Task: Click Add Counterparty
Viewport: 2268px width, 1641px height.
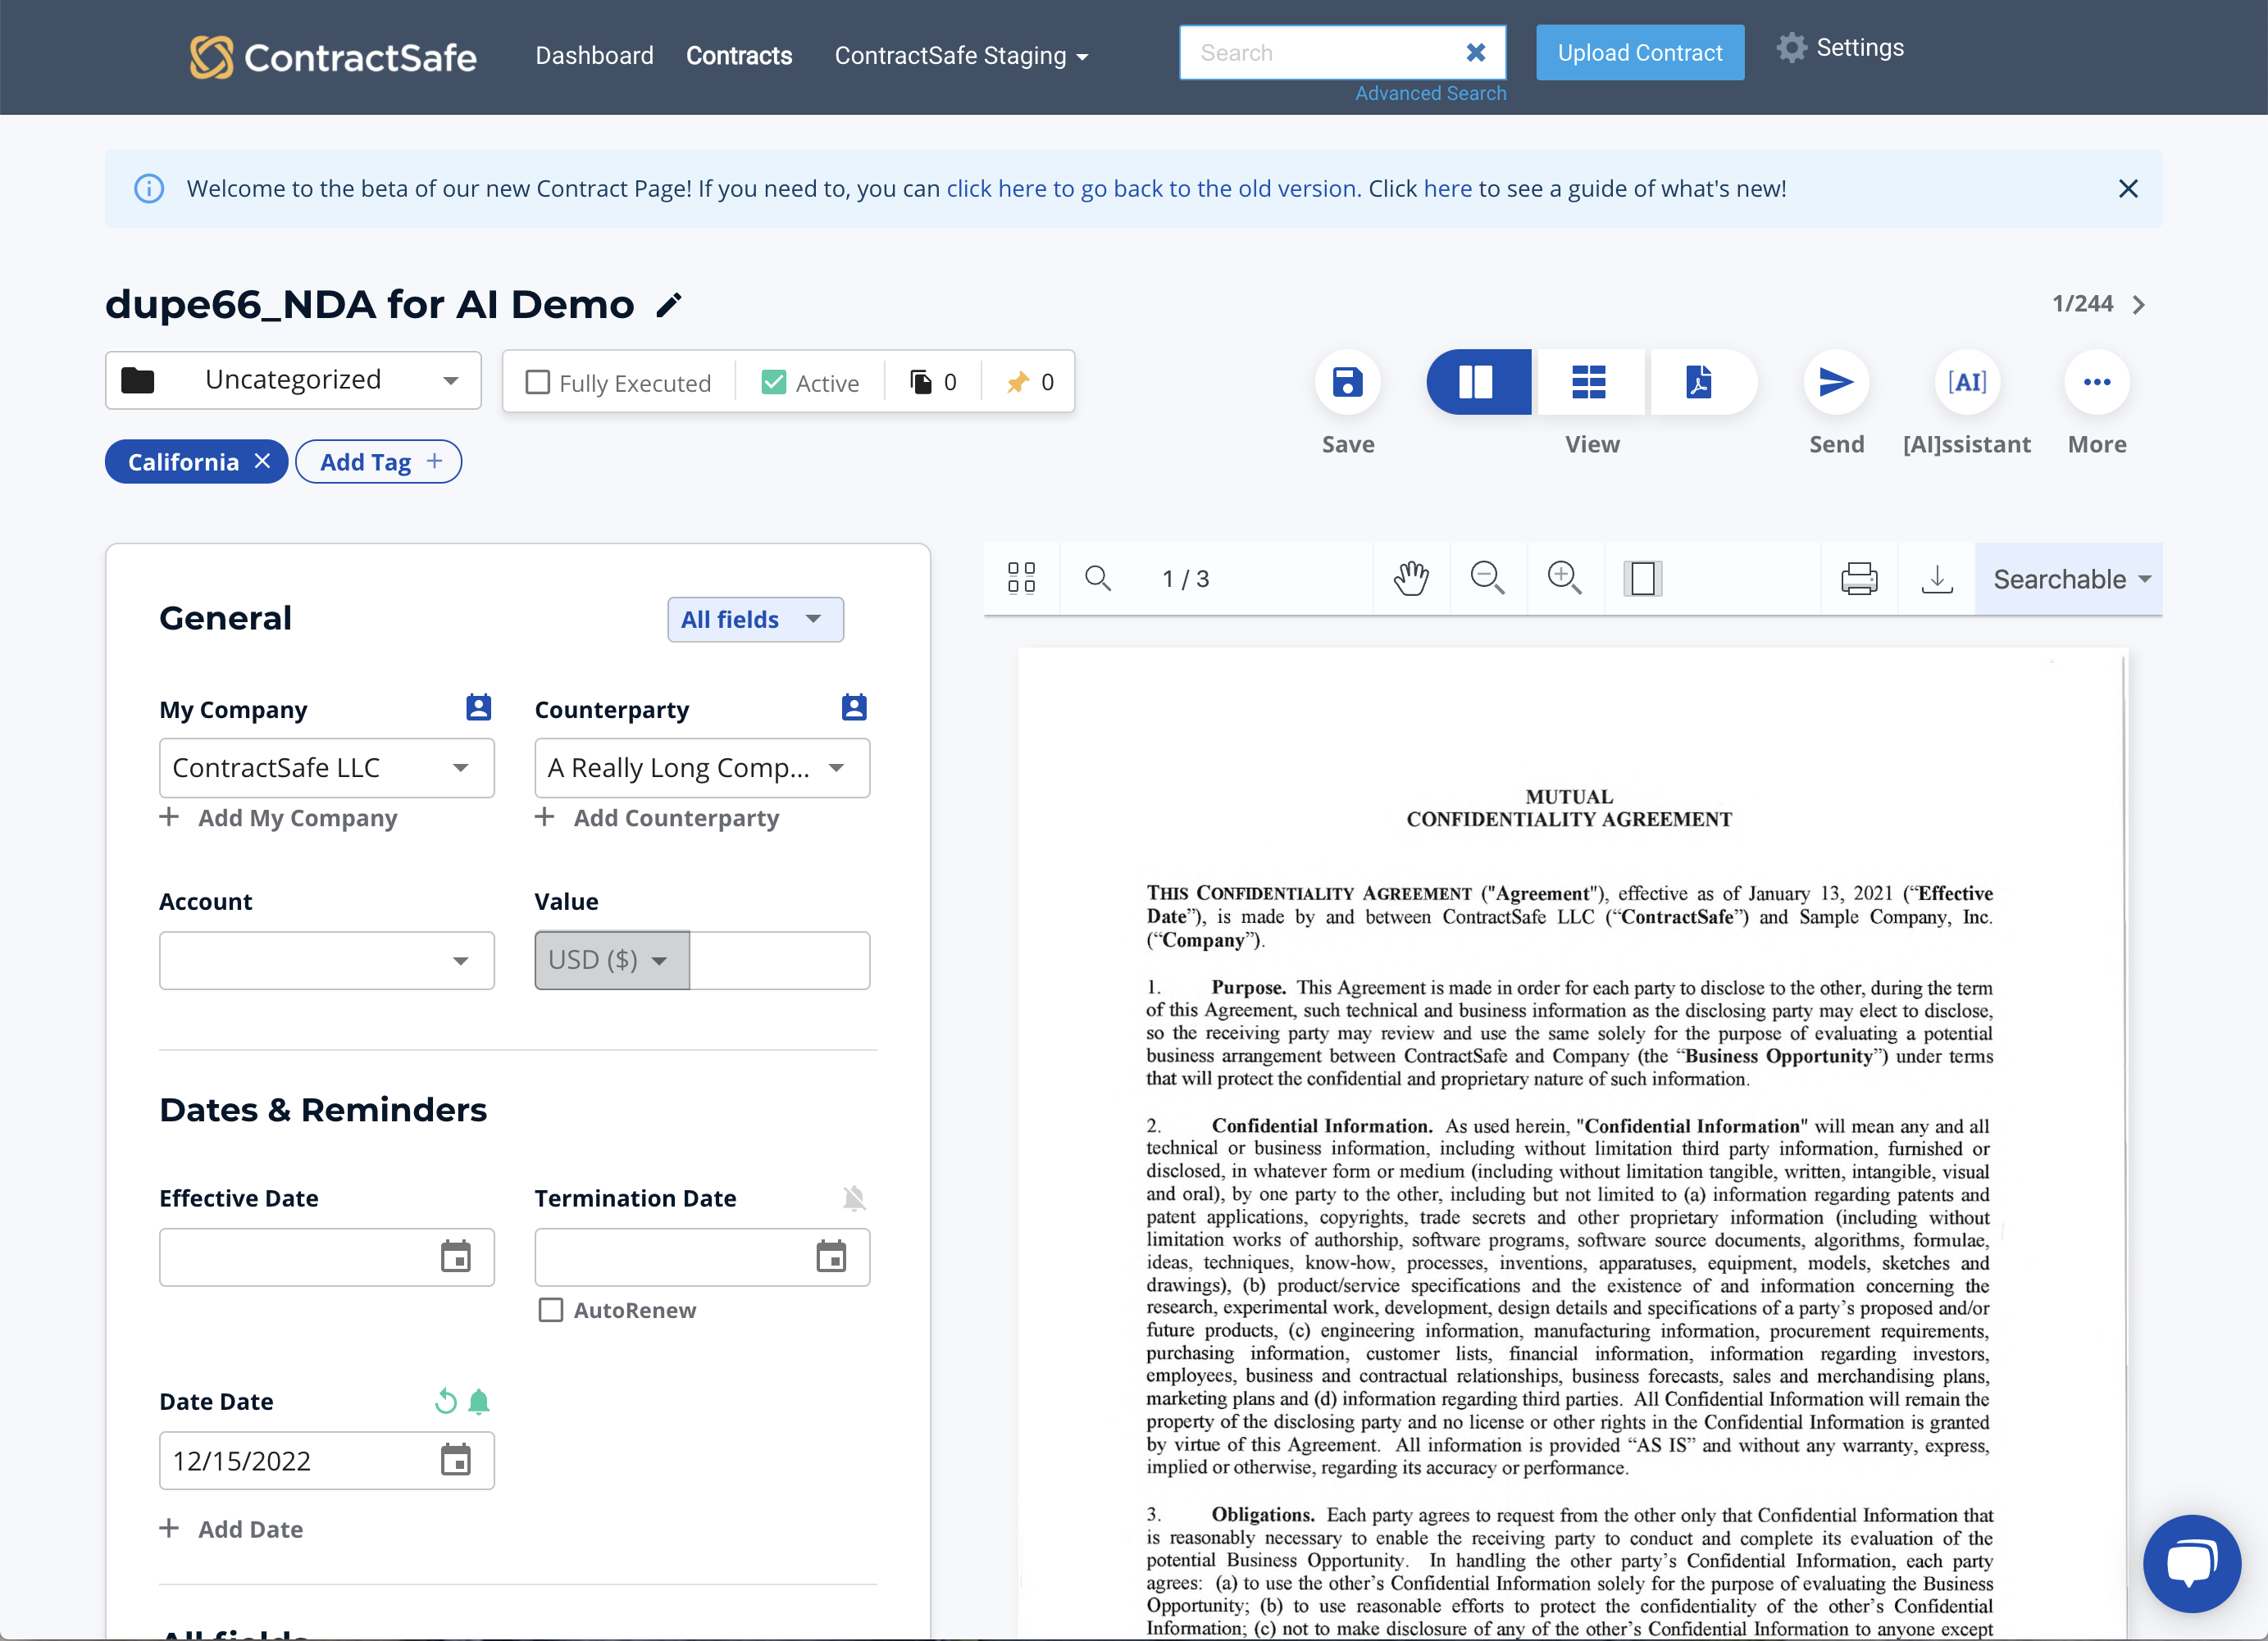Action: click(x=657, y=817)
